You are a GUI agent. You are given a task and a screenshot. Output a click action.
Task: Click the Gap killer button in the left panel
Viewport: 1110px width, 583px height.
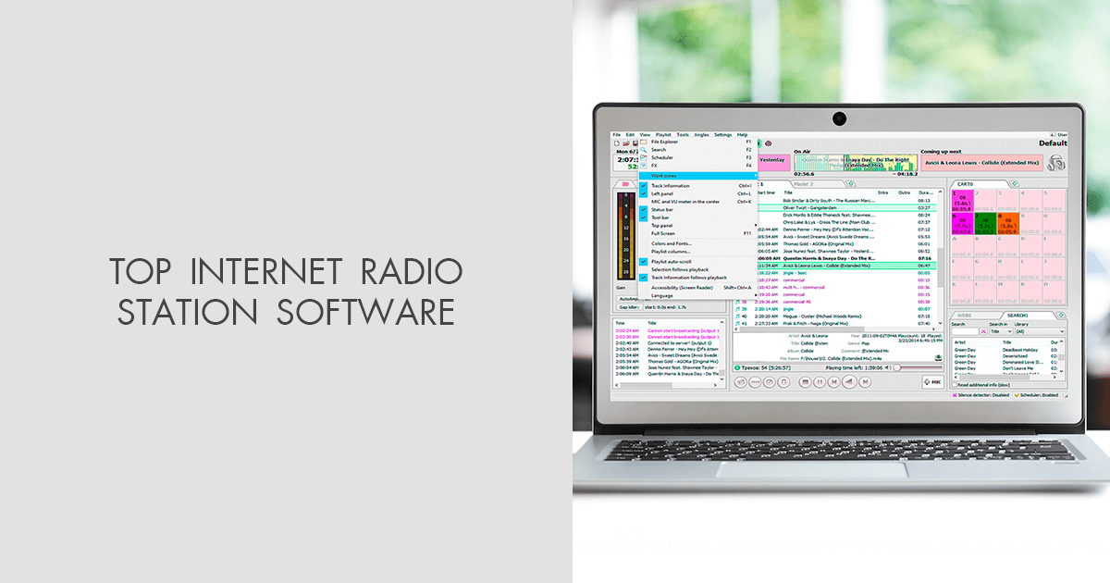pyautogui.click(x=628, y=307)
